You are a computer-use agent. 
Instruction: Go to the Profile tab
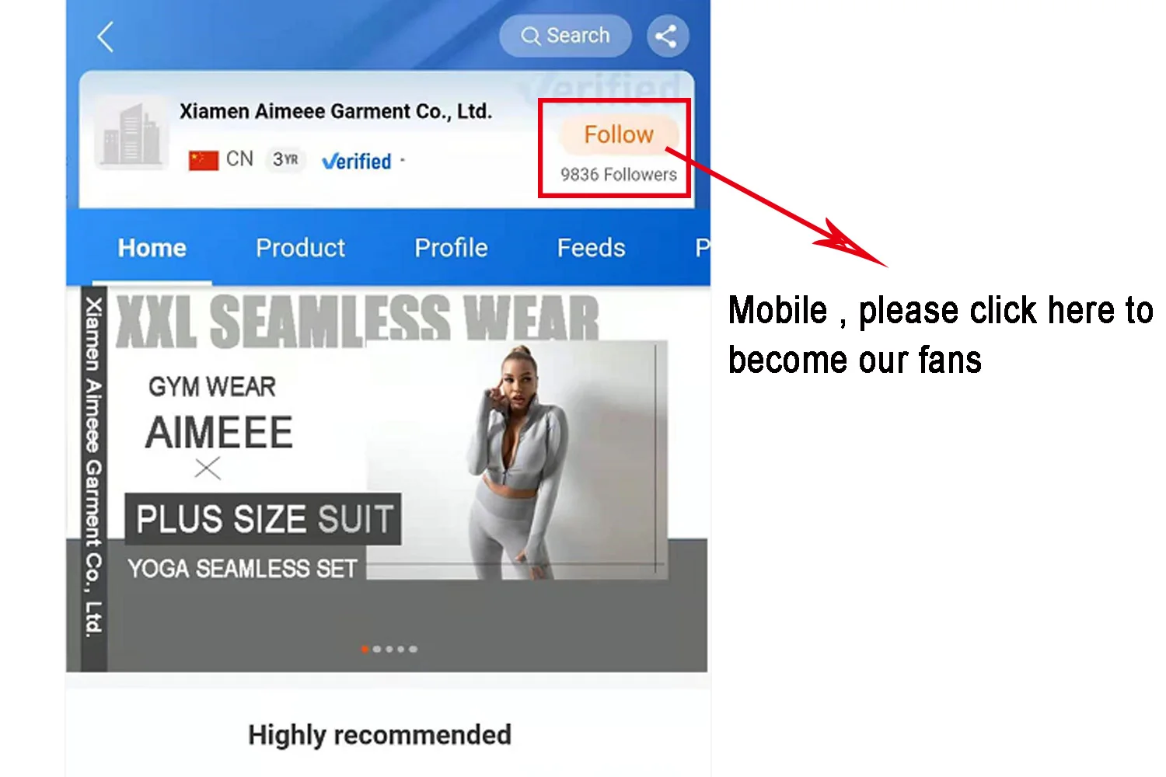[x=451, y=248]
